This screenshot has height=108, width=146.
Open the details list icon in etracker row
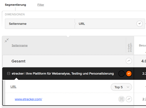tap(121, 73)
